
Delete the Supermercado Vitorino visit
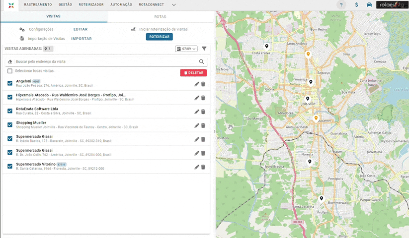coord(203,167)
